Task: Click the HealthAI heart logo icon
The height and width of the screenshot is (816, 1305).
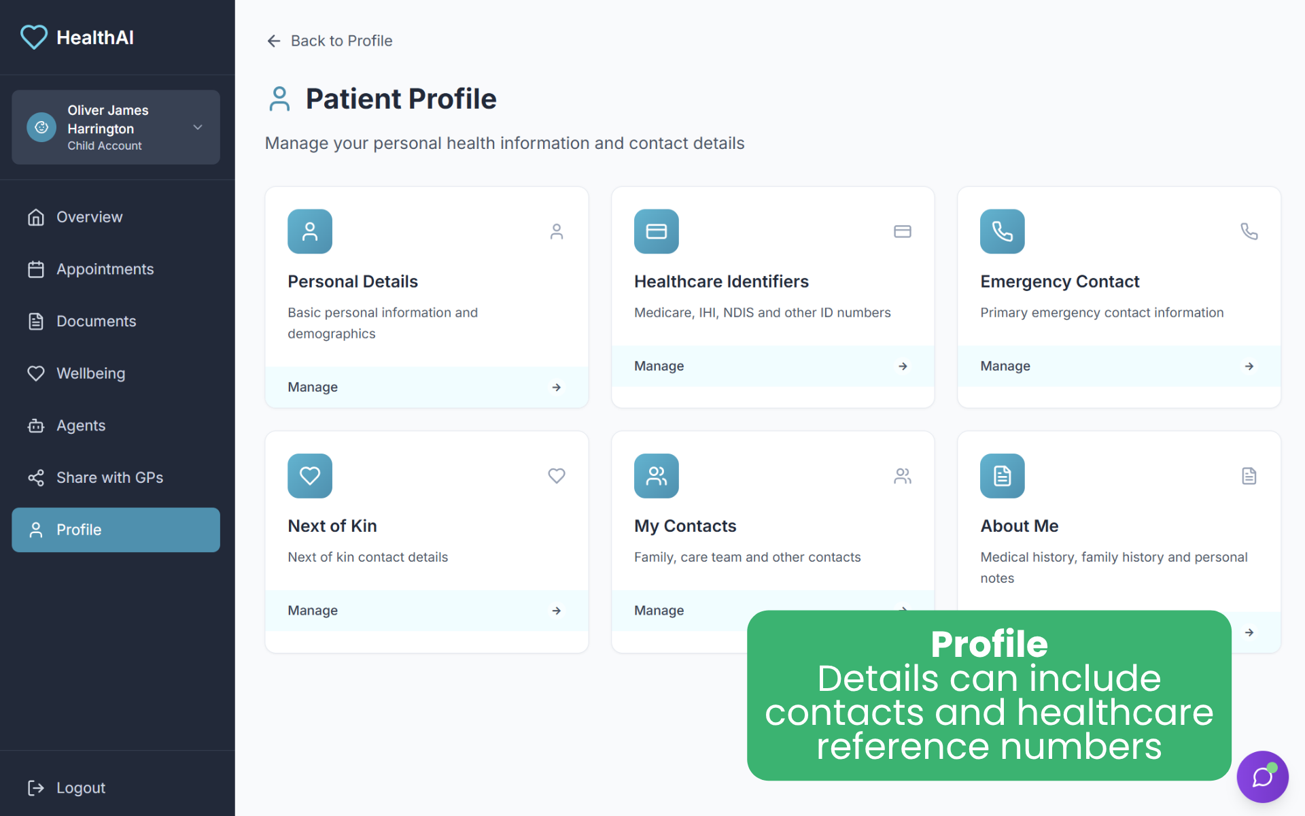Action: 34,37
